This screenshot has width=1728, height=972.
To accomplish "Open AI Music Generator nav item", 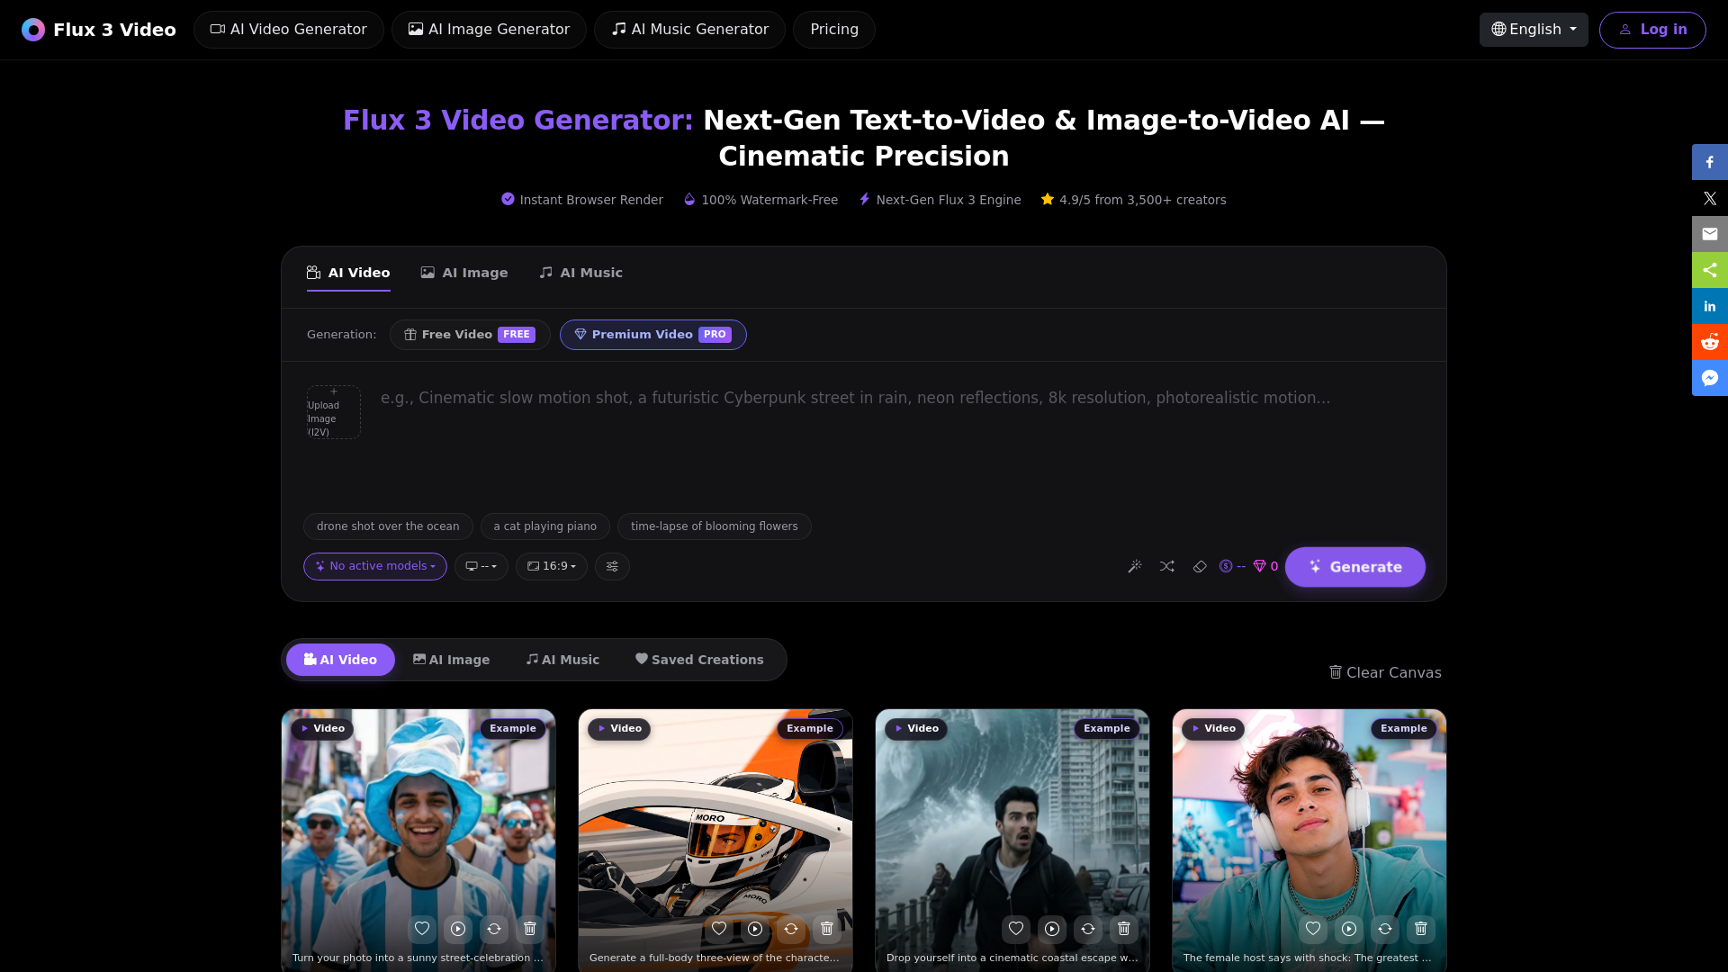I will click(x=689, y=30).
